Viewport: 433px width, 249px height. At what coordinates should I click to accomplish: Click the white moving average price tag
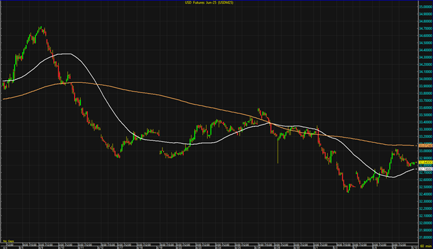click(x=425, y=169)
